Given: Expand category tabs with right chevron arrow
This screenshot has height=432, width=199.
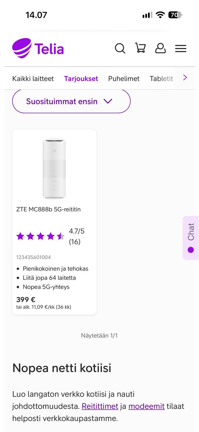Looking at the screenshot, I should 185,78.
